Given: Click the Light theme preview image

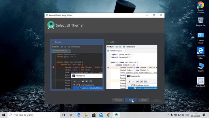Looking at the screenshot, I should tap(132, 67).
